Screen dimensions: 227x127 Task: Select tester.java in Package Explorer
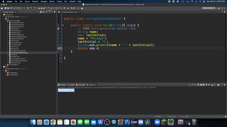pos(14,55)
